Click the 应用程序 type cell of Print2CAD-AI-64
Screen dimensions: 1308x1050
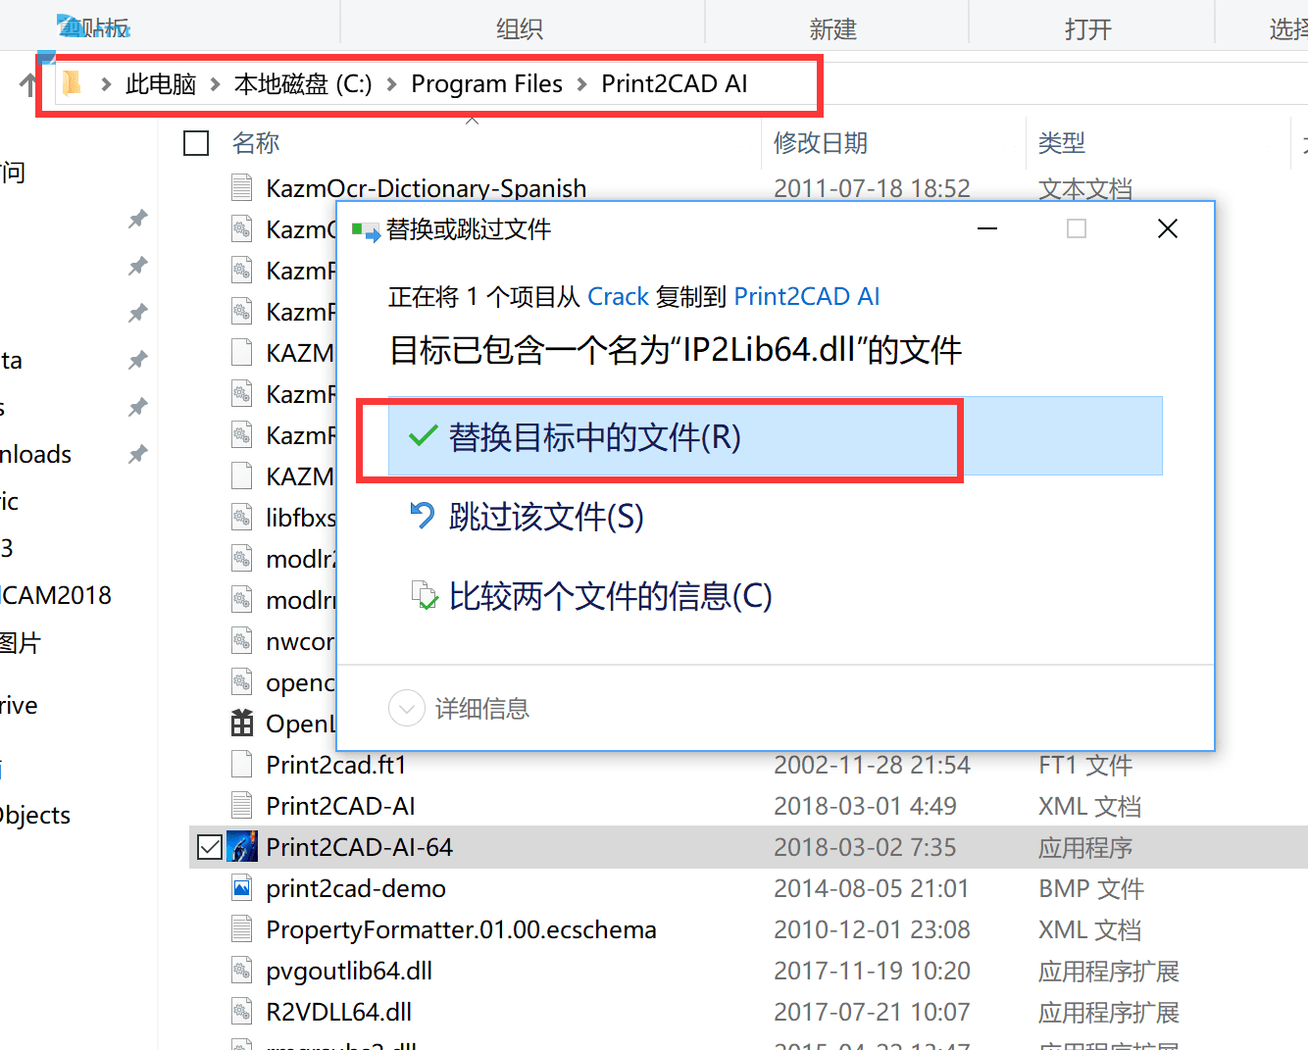pyautogui.click(x=1085, y=847)
